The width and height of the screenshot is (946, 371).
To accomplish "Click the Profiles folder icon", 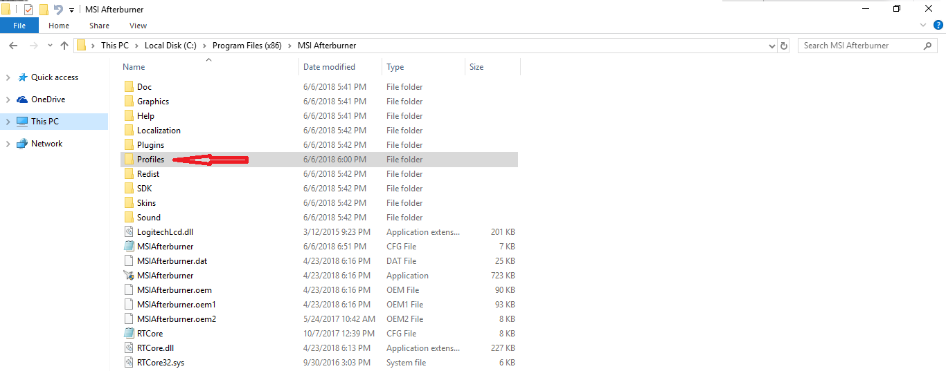I will [129, 160].
